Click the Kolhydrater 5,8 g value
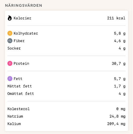133x134 pixels. click(120, 33)
